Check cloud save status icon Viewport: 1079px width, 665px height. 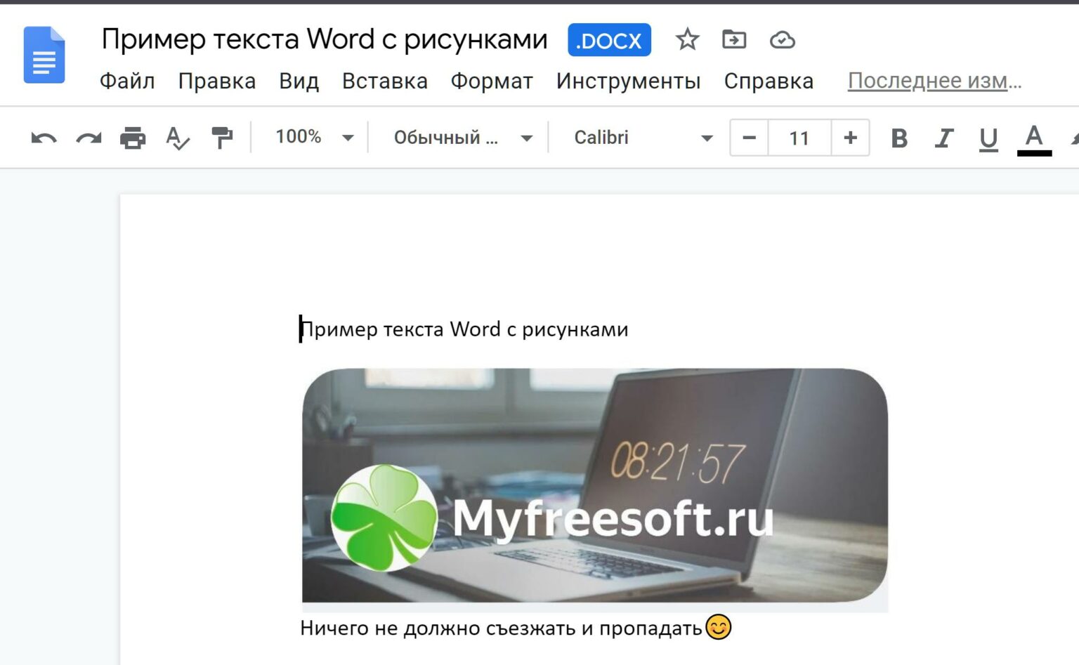click(x=782, y=40)
